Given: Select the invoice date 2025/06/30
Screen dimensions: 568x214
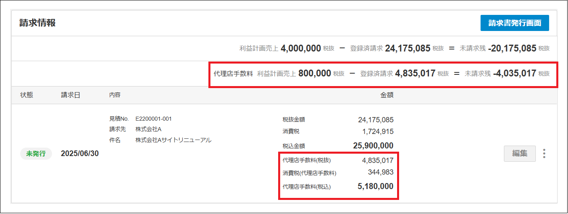Looking at the screenshot, I should coord(80,154).
